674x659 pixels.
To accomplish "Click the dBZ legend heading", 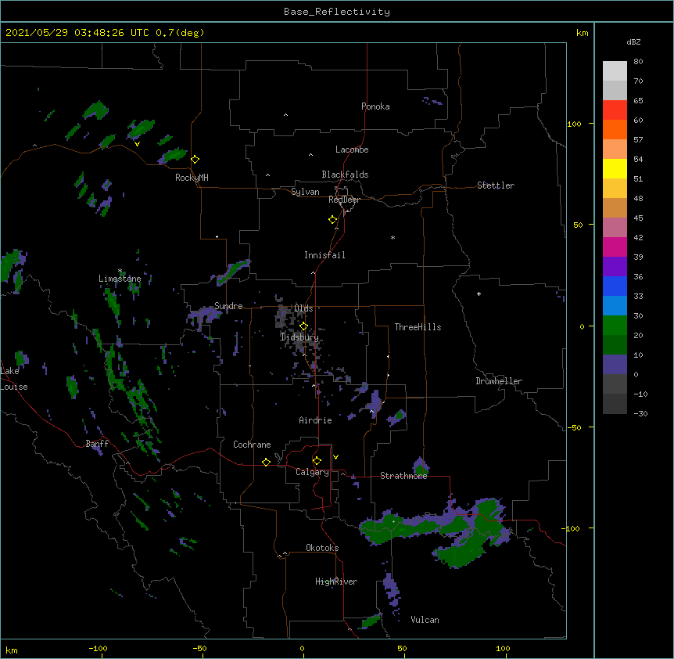I will tap(633, 41).
